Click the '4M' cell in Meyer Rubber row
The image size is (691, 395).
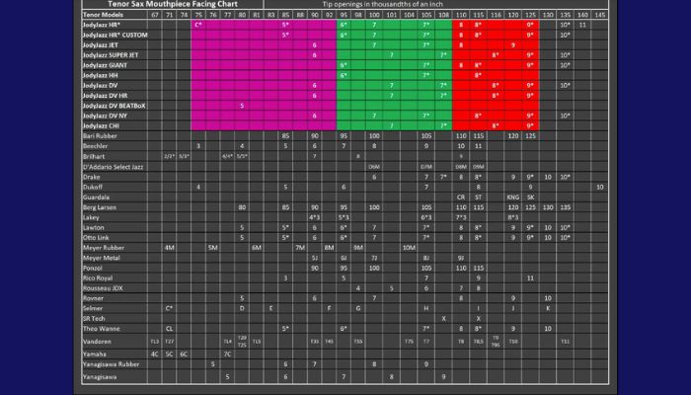[x=169, y=248]
